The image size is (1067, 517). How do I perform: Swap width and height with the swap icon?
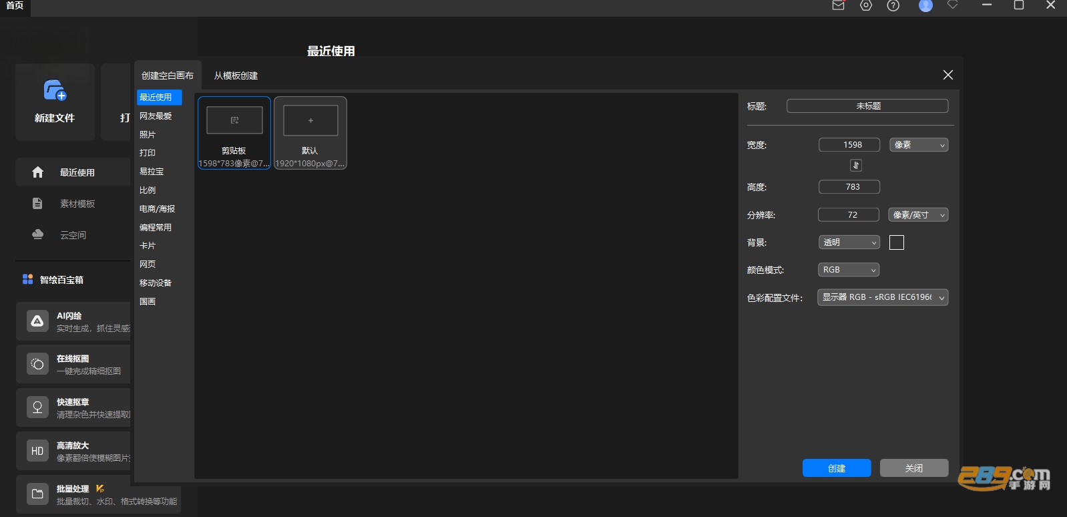click(x=856, y=166)
